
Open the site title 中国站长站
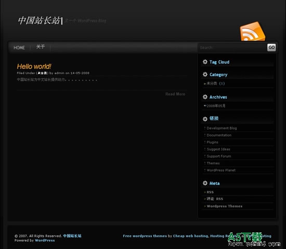click(39, 21)
